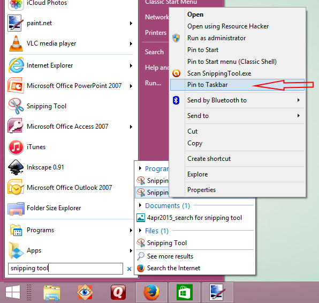Click Search in the Start menu right column

pyautogui.click(x=154, y=52)
